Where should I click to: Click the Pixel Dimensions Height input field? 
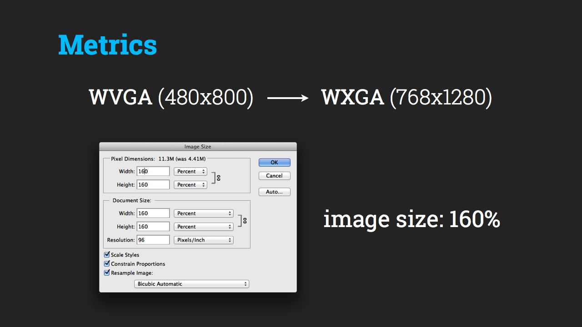[x=153, y=185]
